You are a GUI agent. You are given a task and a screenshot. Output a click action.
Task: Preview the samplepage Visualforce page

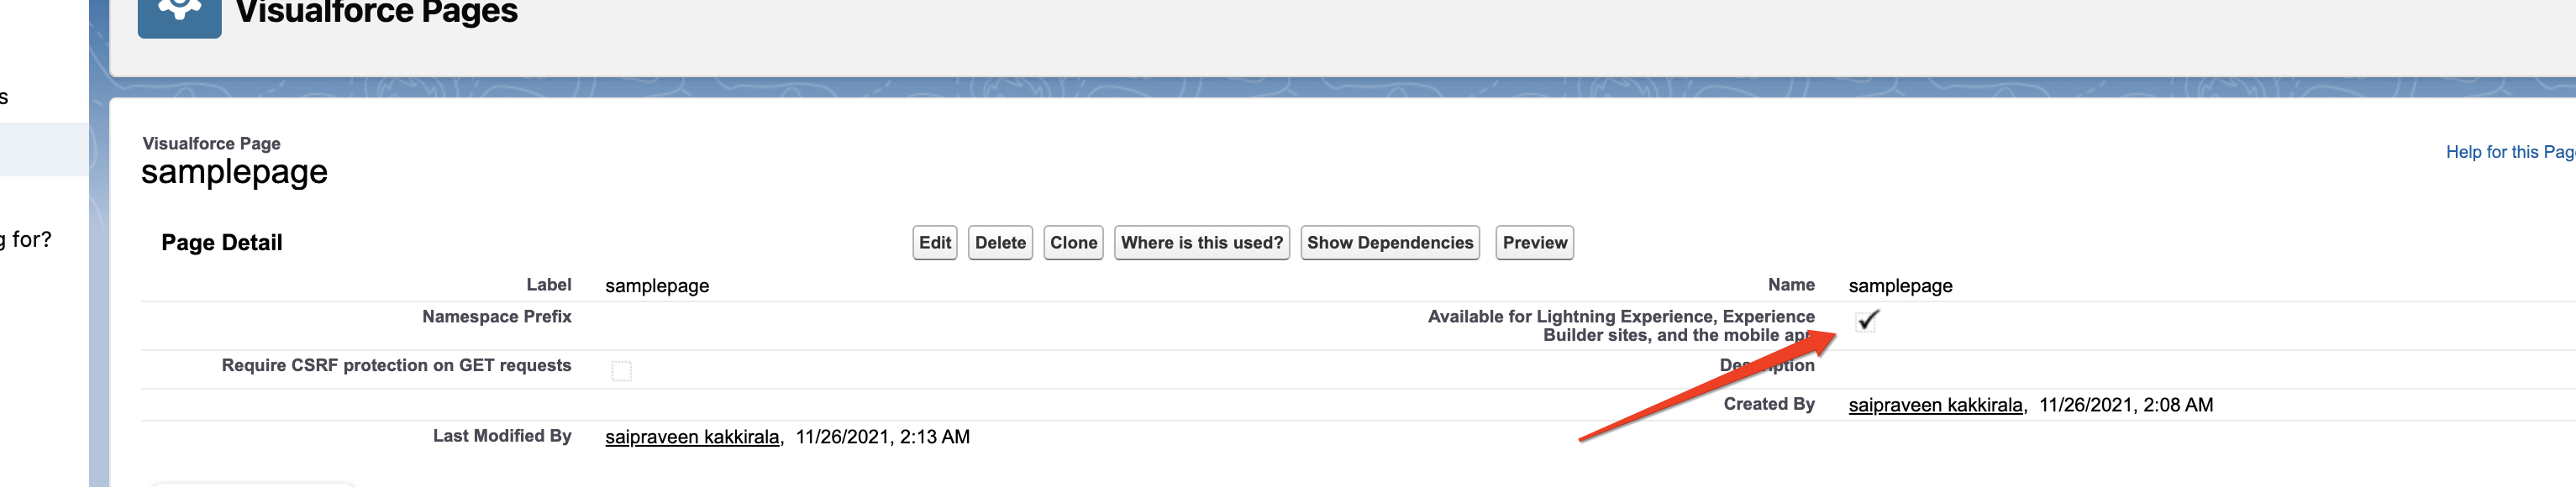1534,243
